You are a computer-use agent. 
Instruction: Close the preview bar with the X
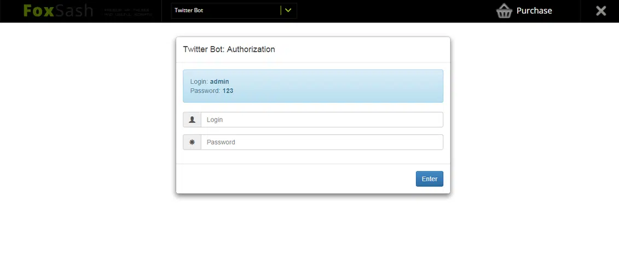[x=601, y=11]
